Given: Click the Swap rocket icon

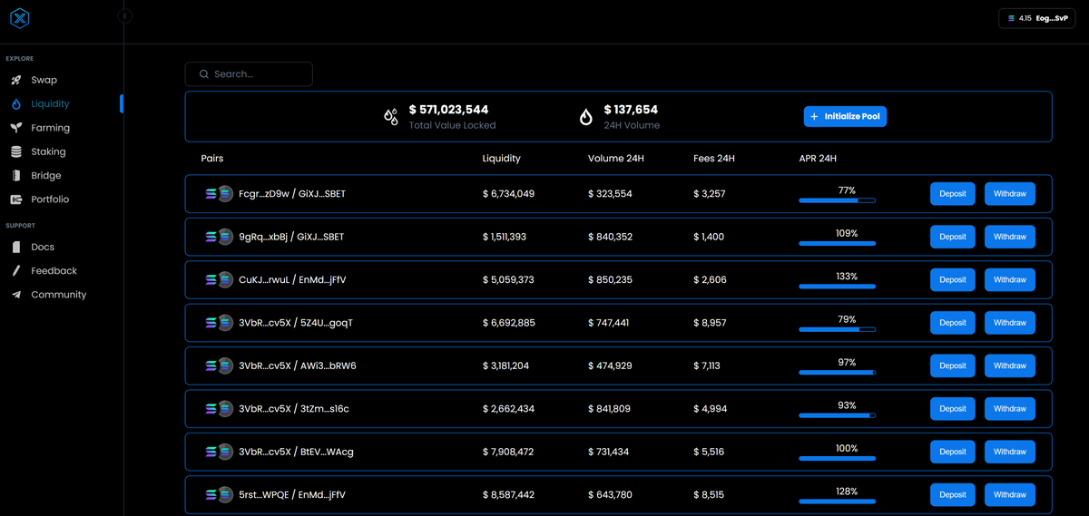Looking at the screenshot, I should coord(16,81).
